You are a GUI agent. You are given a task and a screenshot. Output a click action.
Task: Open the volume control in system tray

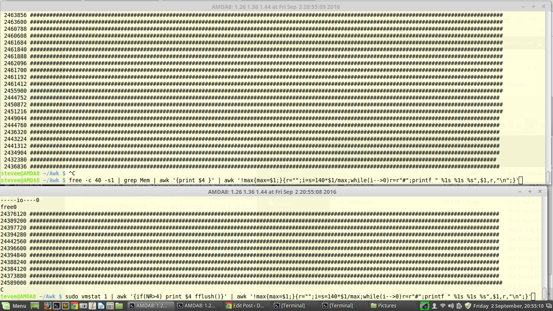pos(451,306)
